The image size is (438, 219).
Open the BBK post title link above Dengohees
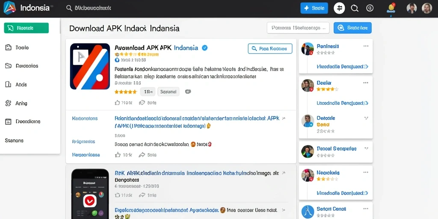coord(197,173)
